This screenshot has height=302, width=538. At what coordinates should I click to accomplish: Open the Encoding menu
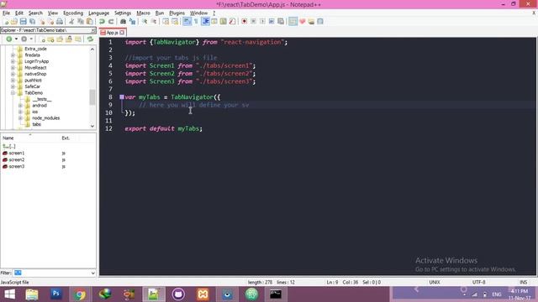coord(73,13)
